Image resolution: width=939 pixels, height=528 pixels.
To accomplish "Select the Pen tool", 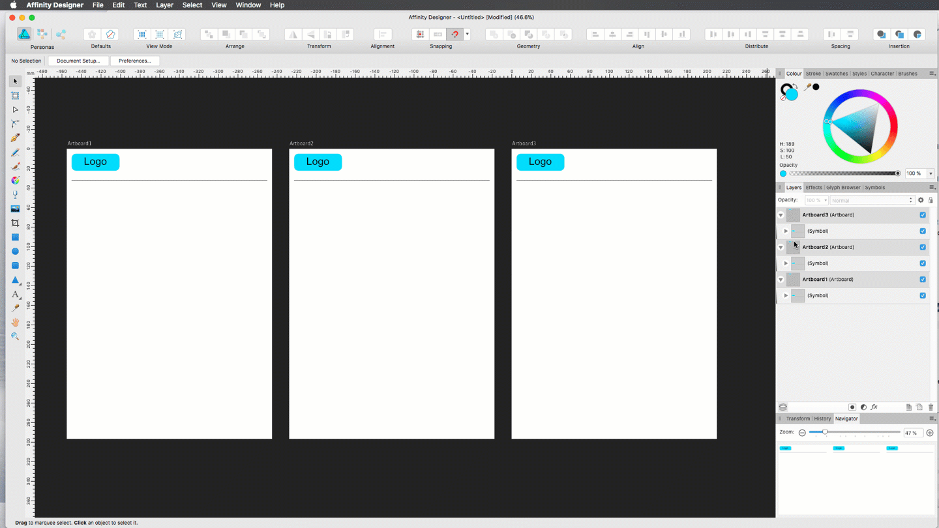I will [14, 138].
